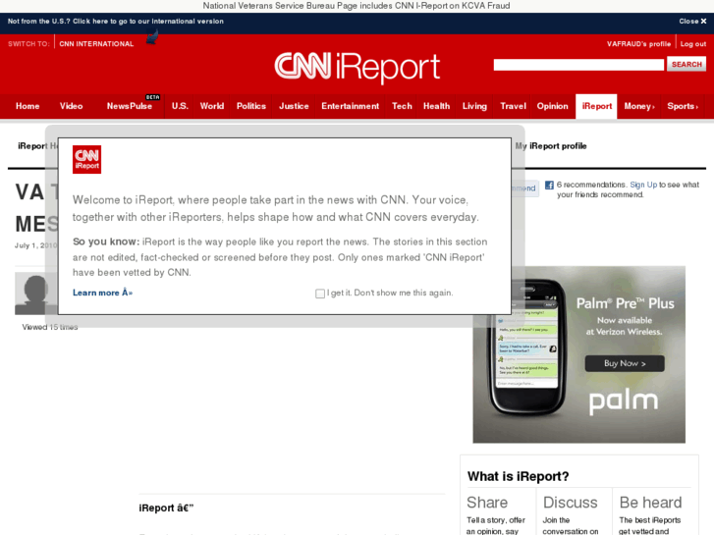The width and height of the screenshot is (714, 535).
Task: Click the Facebook icon beside recommendations
Action: [549, 185]
